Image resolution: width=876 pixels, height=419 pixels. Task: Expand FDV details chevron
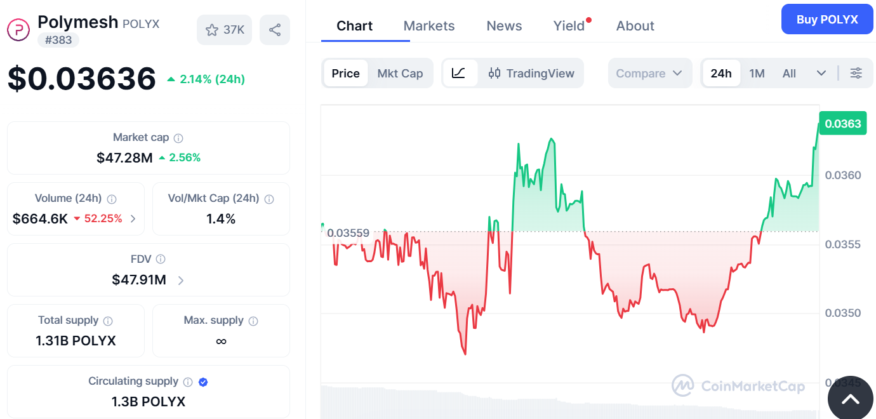pyautogui.click(x=181, y=280)
